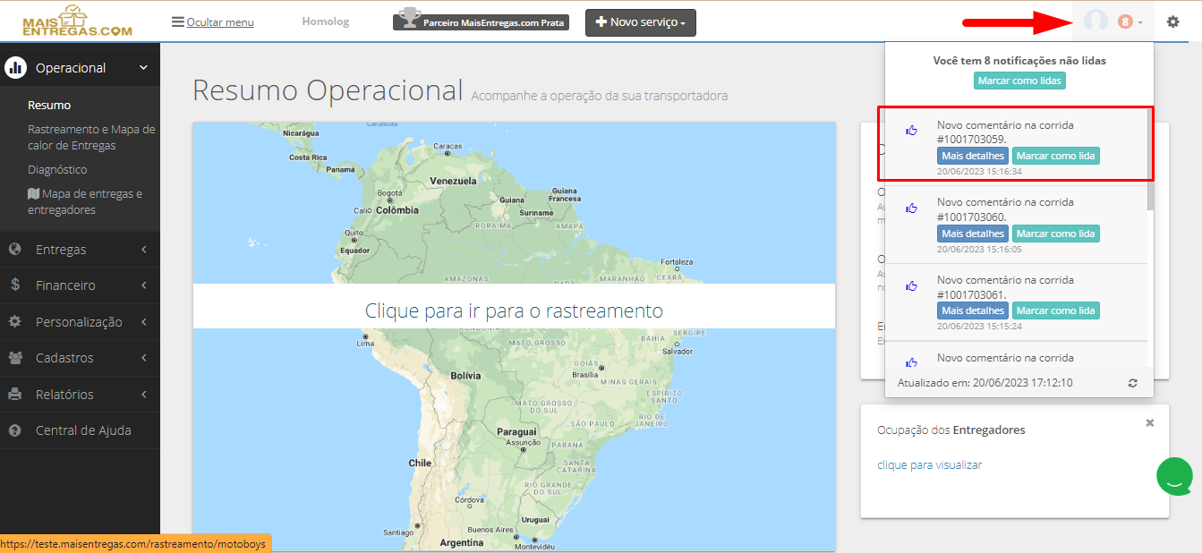Click the hamburger icon beside Ocultar menu
Screen dimensions: 1202x553
[177, 21]
